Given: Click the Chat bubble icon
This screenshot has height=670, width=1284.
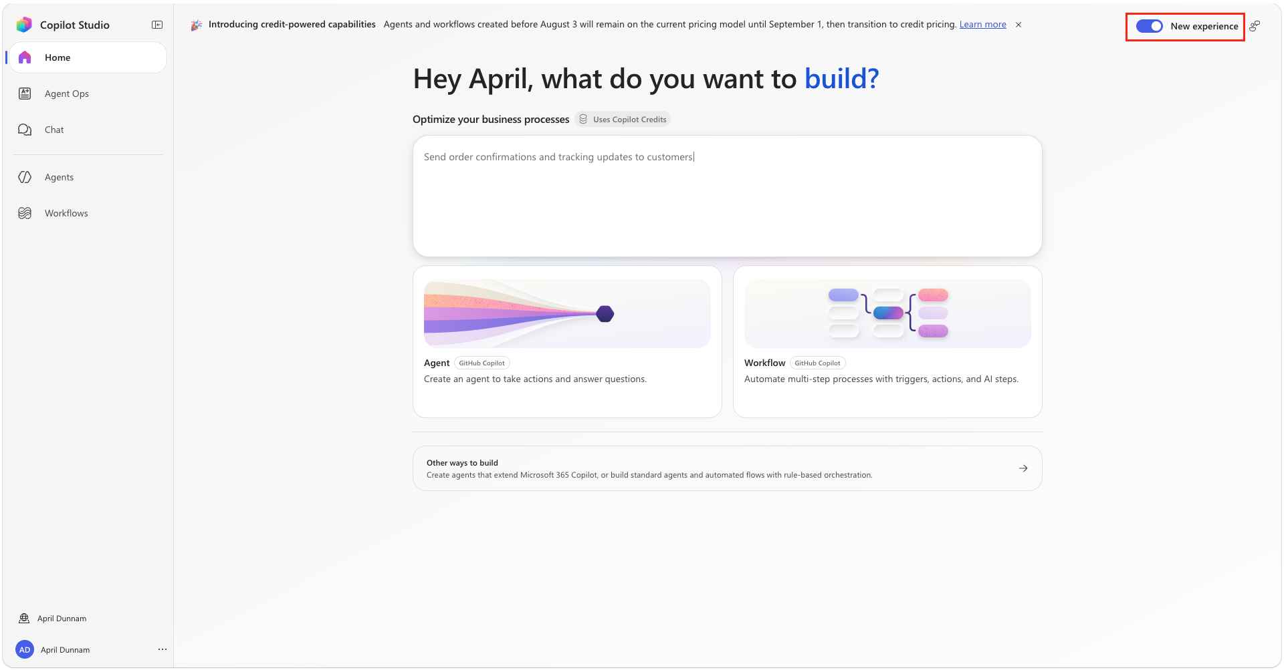Looking at the screenshot, I should [x=25, y=130].
